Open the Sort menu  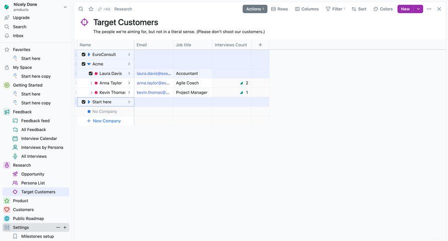click(x=359, y=9)
